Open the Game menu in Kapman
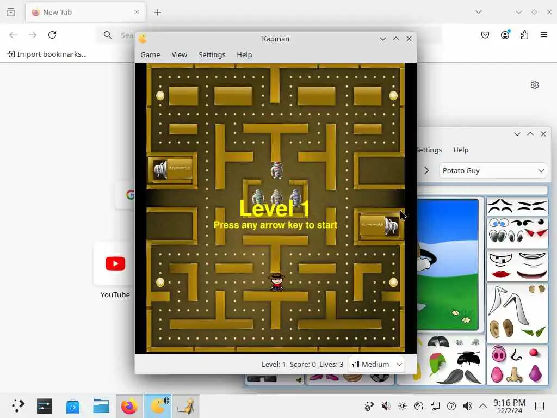This screenshot has height=418, width=557. 150,55
